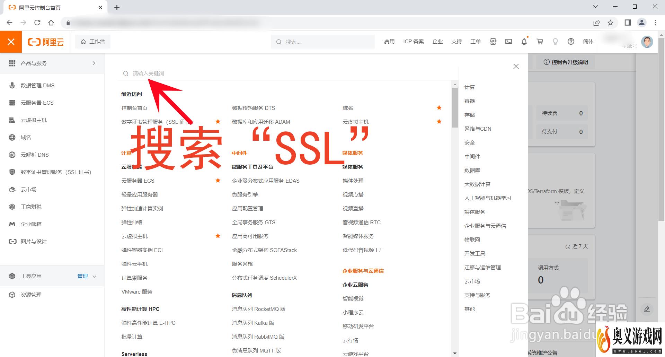Unfavorite 数字证书管理服务 star in recent list
This screenshot has width=665, height=357.
[218, 121]
